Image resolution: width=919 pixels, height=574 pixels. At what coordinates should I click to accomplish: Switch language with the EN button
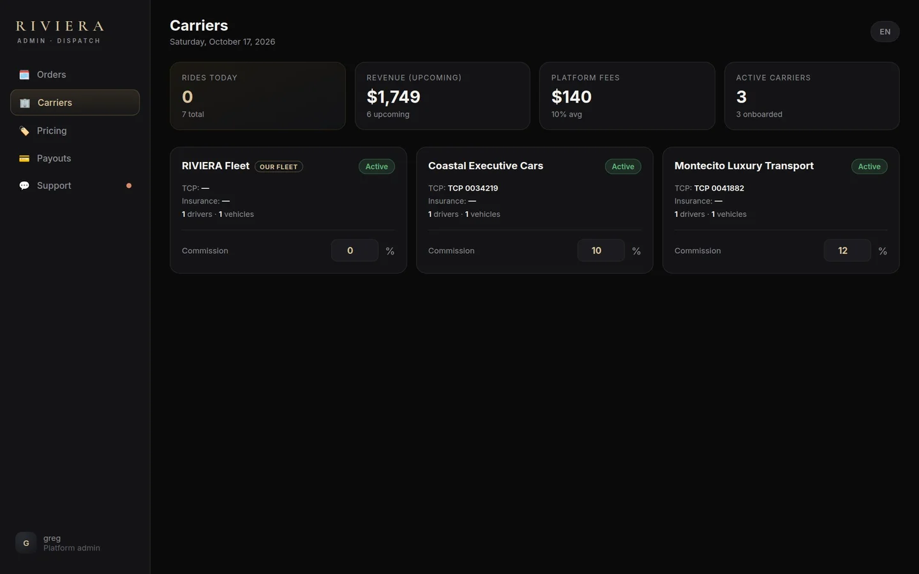point(885,32)
